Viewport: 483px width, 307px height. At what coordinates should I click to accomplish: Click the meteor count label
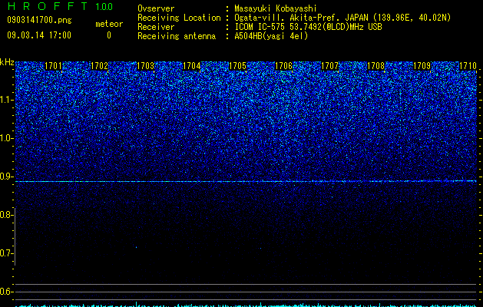(x=109, y=24)
